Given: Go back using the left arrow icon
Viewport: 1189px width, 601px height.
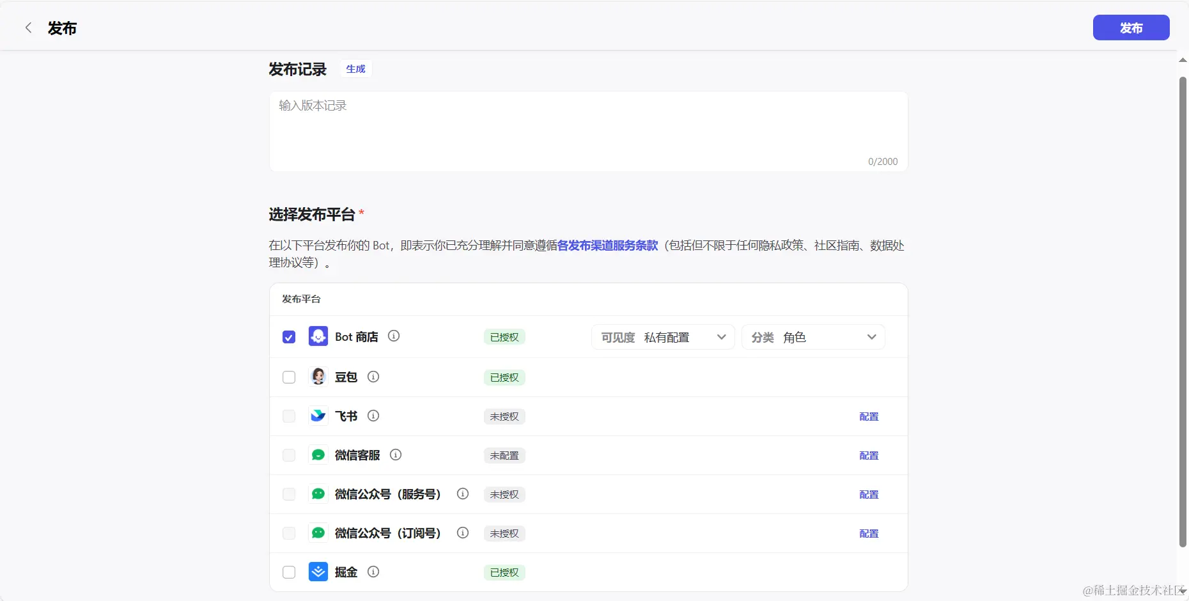Looking at the screenshot, I should pyautogui.click(x=28, y=27).
